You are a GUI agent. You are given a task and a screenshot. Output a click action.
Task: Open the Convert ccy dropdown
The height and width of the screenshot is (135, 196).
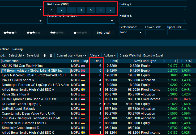(x=71, y=55)
